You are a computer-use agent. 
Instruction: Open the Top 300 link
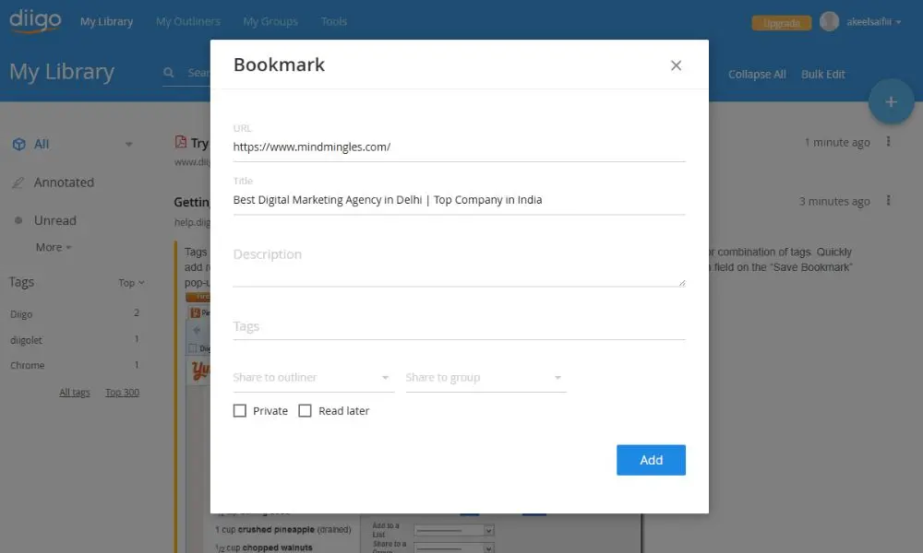123,393
